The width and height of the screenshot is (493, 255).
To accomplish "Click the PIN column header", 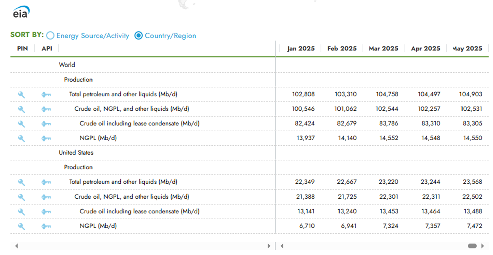I will (22, 48).
